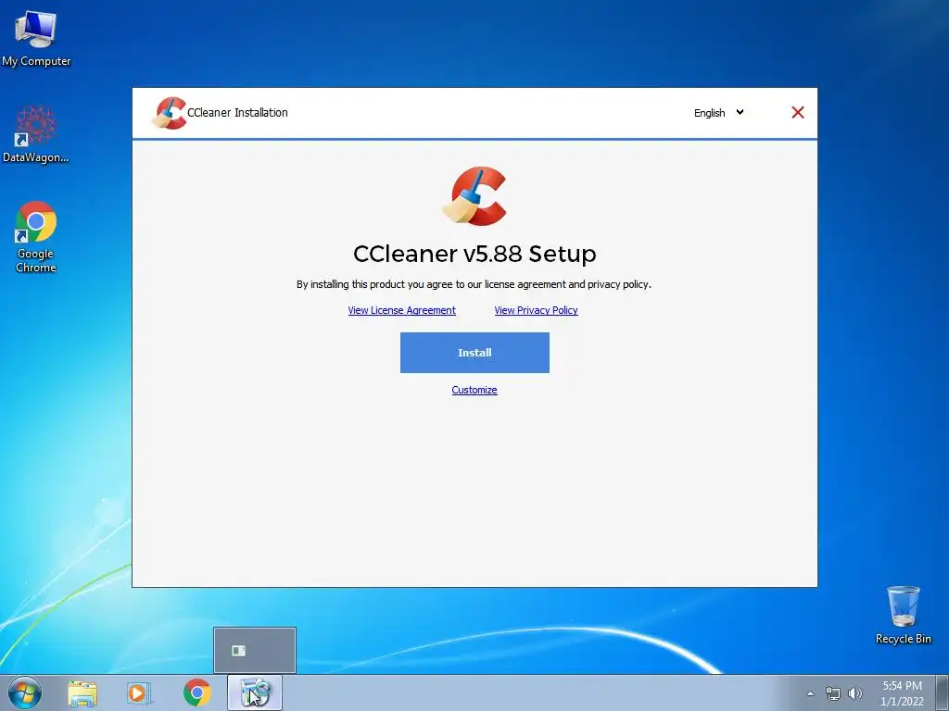Open Windows Explorer from taskbar

point(82,692)
